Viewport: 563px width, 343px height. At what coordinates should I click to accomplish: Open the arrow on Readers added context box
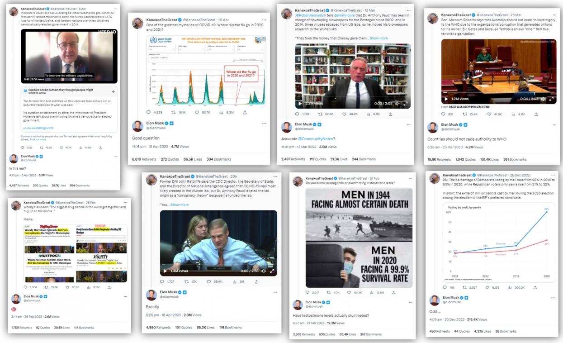[113, 92]
